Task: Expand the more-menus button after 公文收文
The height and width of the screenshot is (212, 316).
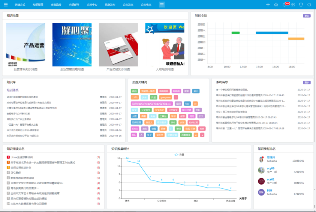Action: click(162, 5)
